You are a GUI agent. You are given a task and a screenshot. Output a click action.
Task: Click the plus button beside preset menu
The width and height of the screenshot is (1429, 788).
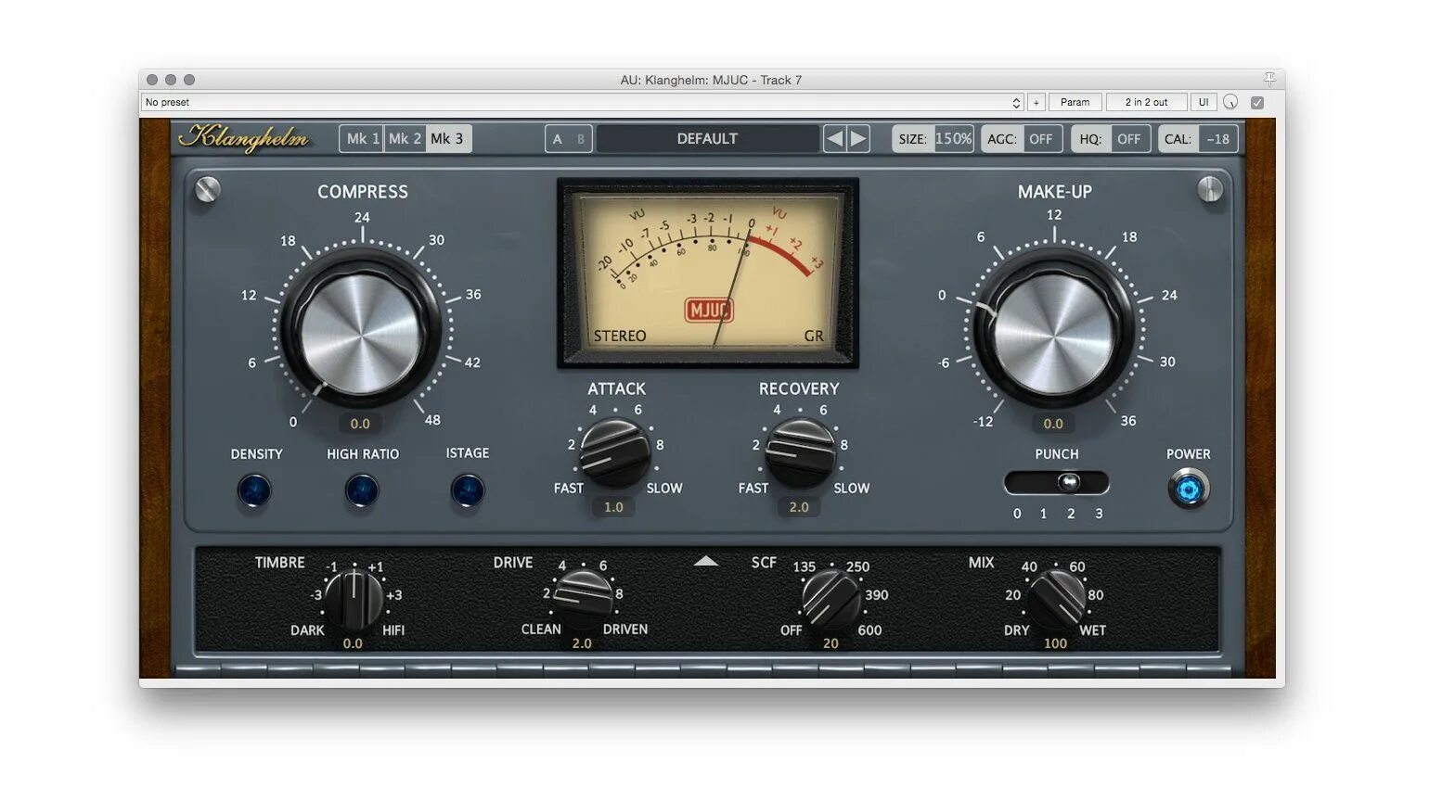coord(1036,102)
